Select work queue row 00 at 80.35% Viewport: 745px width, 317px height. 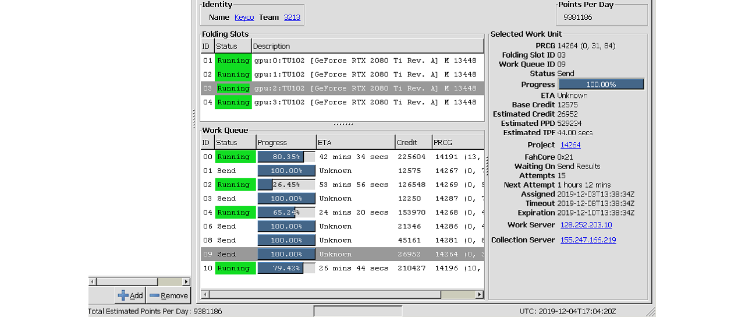point(342,157)
